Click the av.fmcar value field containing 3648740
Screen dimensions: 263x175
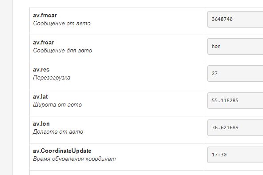pyautogui.click(x=235, y=19)
